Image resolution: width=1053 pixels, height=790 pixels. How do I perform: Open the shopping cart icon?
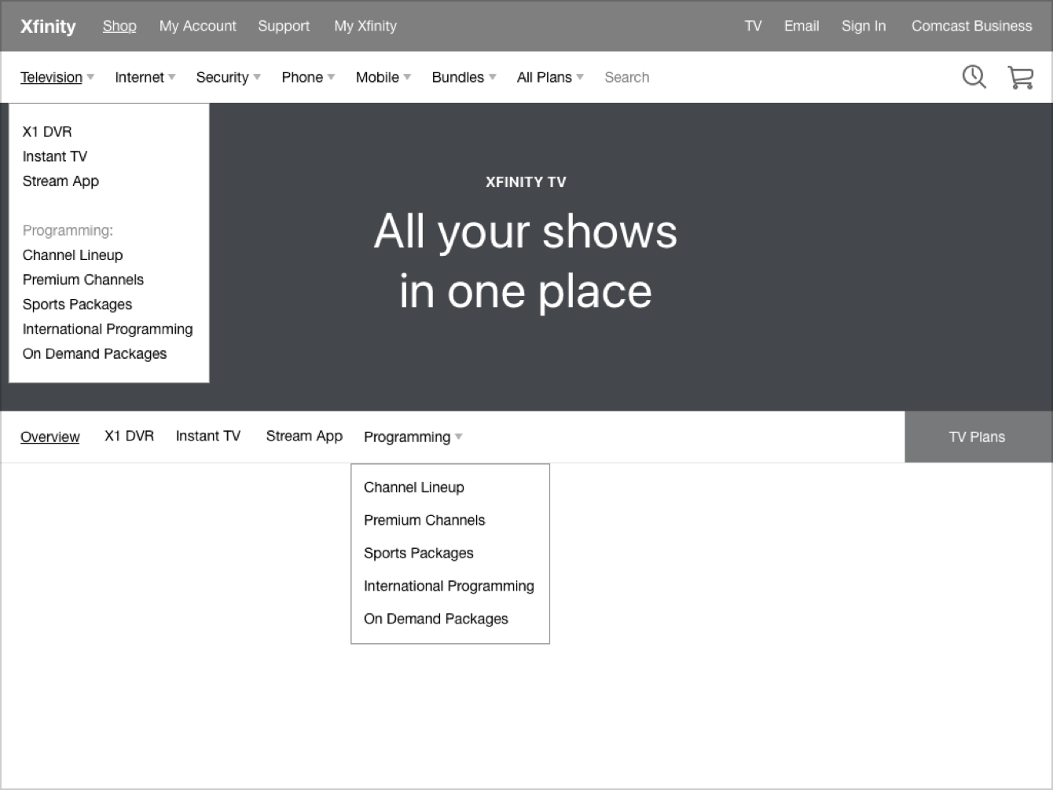click(x=1020, y=77)
